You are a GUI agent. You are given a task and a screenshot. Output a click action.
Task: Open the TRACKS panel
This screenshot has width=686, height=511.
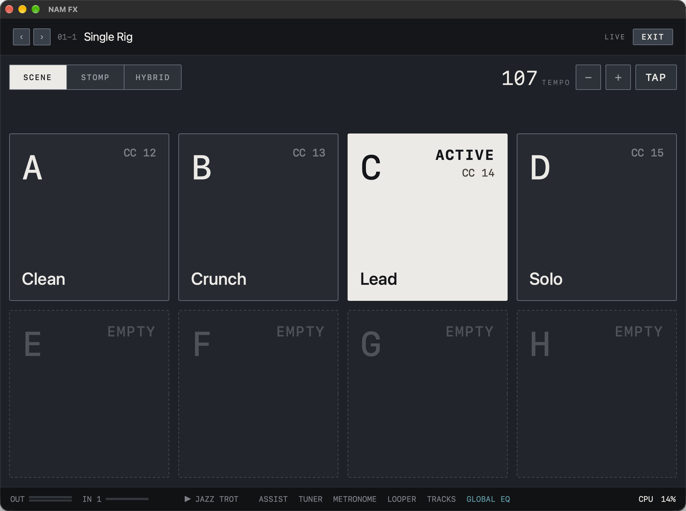[x=441, y=499]
